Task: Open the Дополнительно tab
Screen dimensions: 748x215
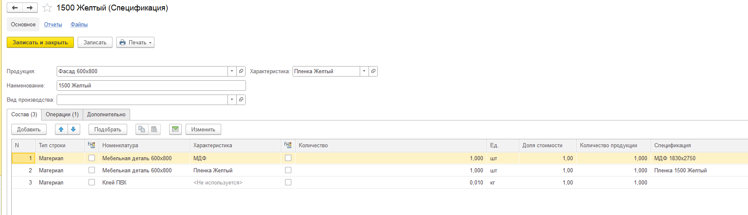Action: click(x=106, y=115)
